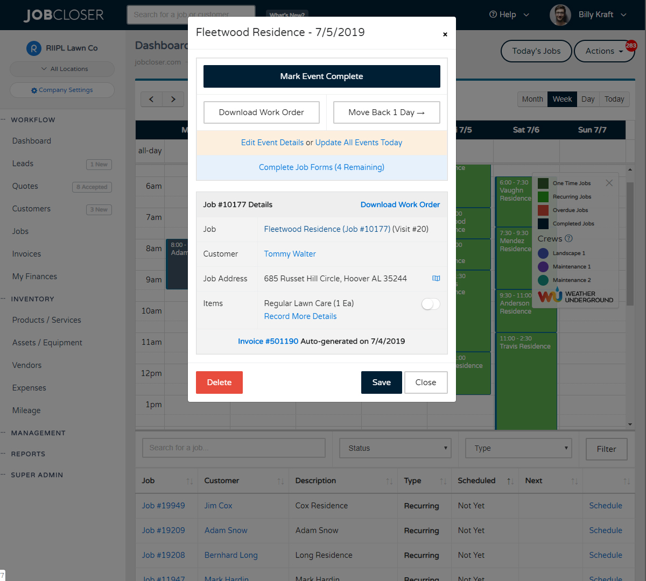Click the red Delete button

coord(219,382)
